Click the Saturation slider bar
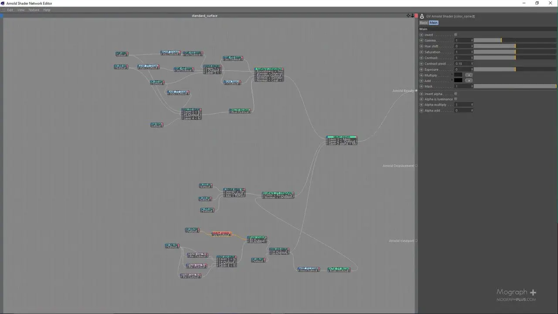 pos(515,52)
